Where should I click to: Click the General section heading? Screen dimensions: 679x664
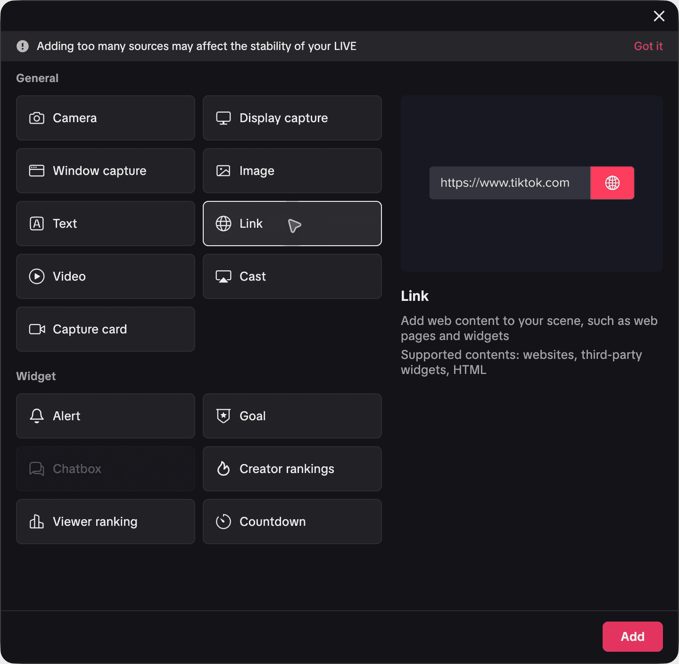click(x=37, y=78)
